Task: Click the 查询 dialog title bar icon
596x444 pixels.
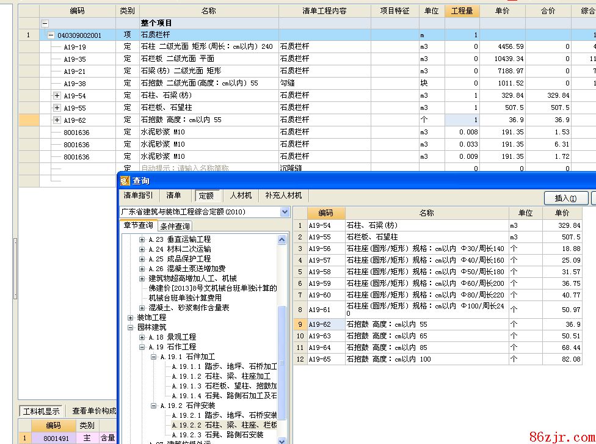Action: click(125, 181)
